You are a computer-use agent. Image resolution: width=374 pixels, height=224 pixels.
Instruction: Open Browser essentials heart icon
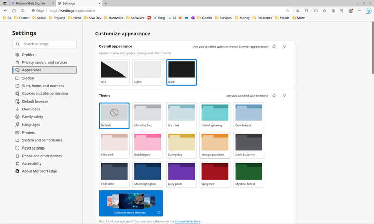pos(342,11)
